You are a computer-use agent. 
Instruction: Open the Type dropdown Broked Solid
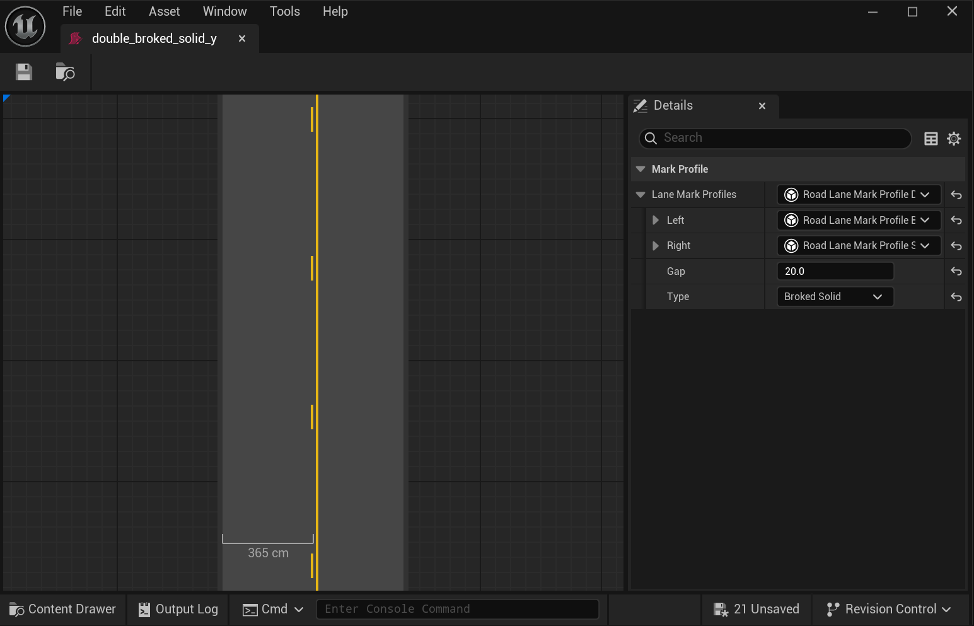(835, 296)
